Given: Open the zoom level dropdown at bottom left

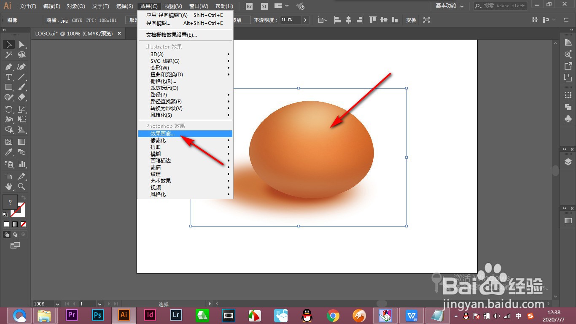Looking at the screenshot, I should pos(58,304).
